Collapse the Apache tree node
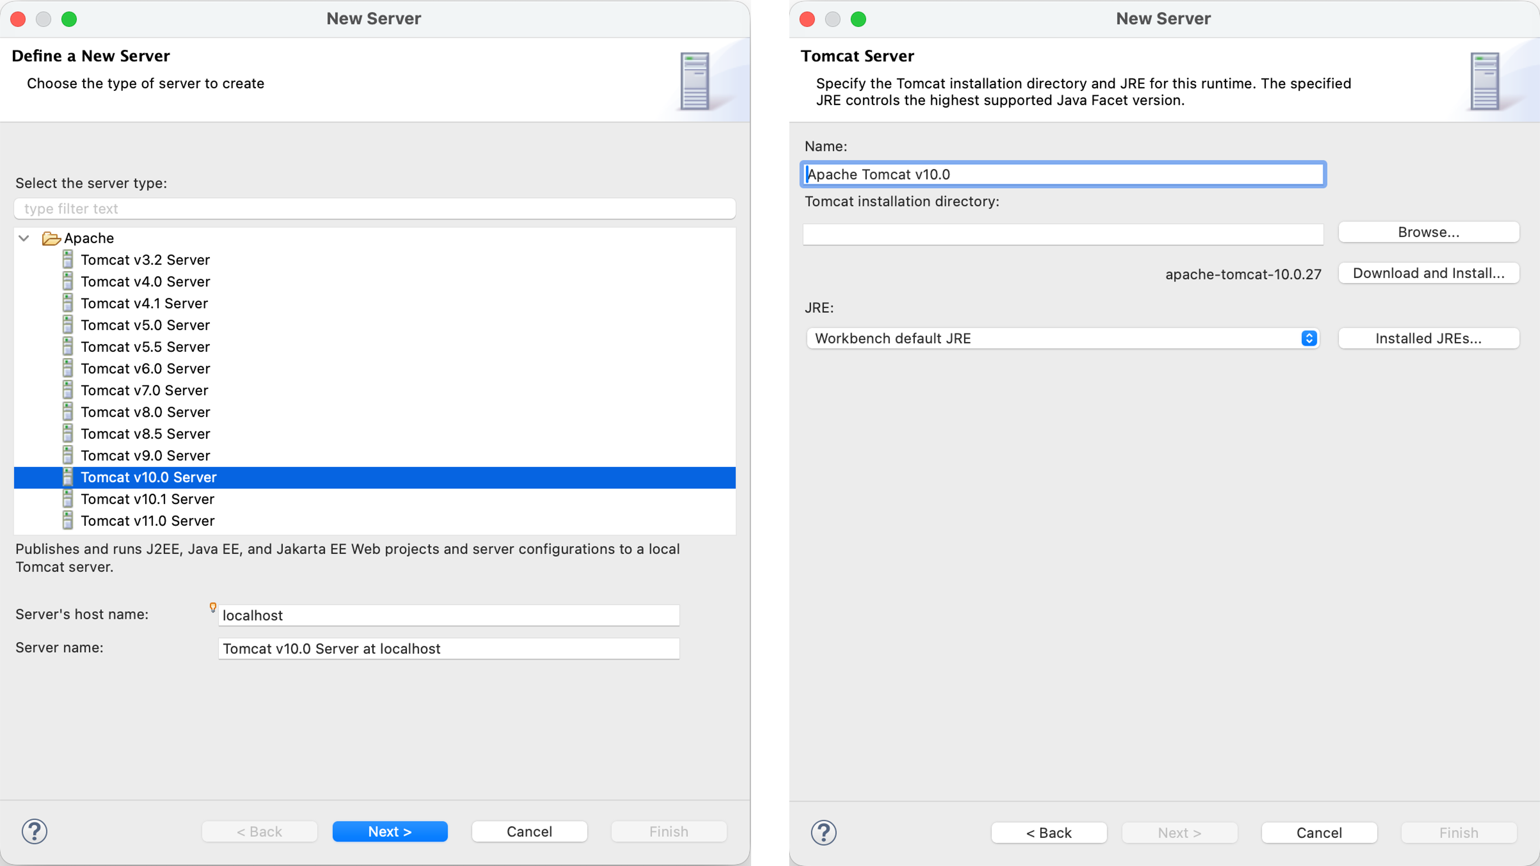The height and width of the screenshot is (866, 1540). 24,239
